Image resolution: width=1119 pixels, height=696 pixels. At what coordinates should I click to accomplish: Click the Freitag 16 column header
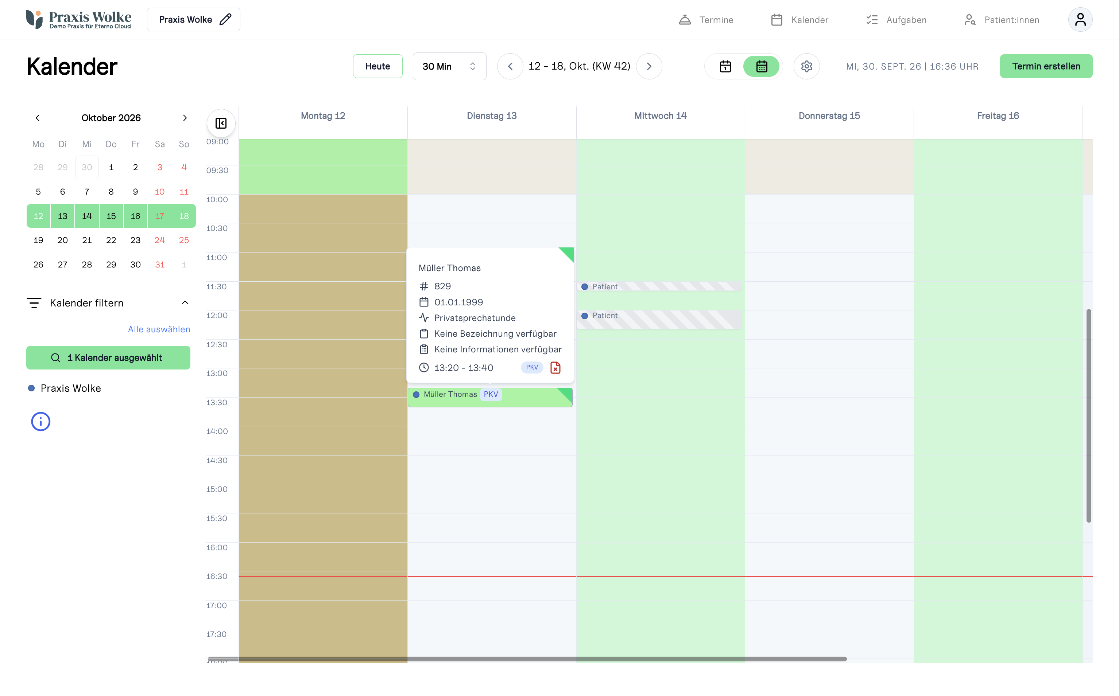click(x=998, y=116)
